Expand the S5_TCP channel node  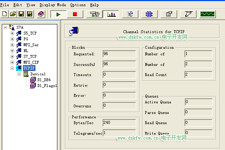coord(12,33)
